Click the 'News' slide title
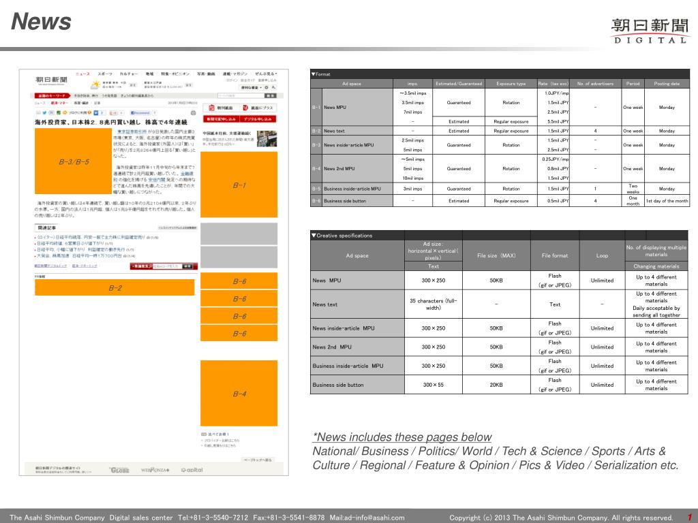This screenshot has height=523, width=698. click(x=41, y=21)
